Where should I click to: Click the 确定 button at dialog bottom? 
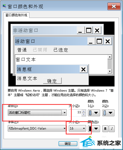(x=68, y=144)
